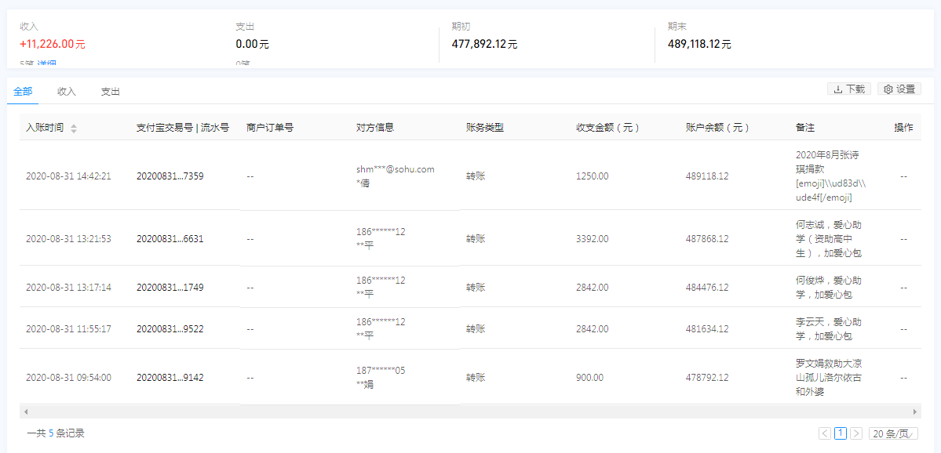This screenshot has height=453, width=941.
Task: Select transaction number 20200831...6631
Action: 170,238
